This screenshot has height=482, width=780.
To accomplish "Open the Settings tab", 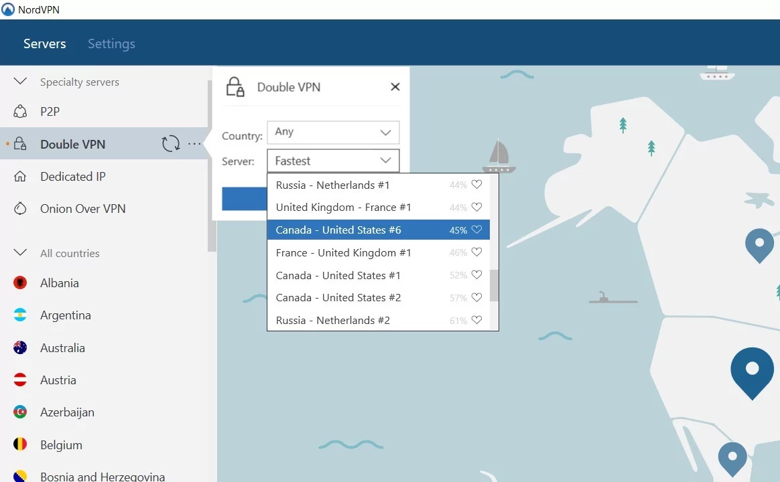I will [x=111, y=44].
